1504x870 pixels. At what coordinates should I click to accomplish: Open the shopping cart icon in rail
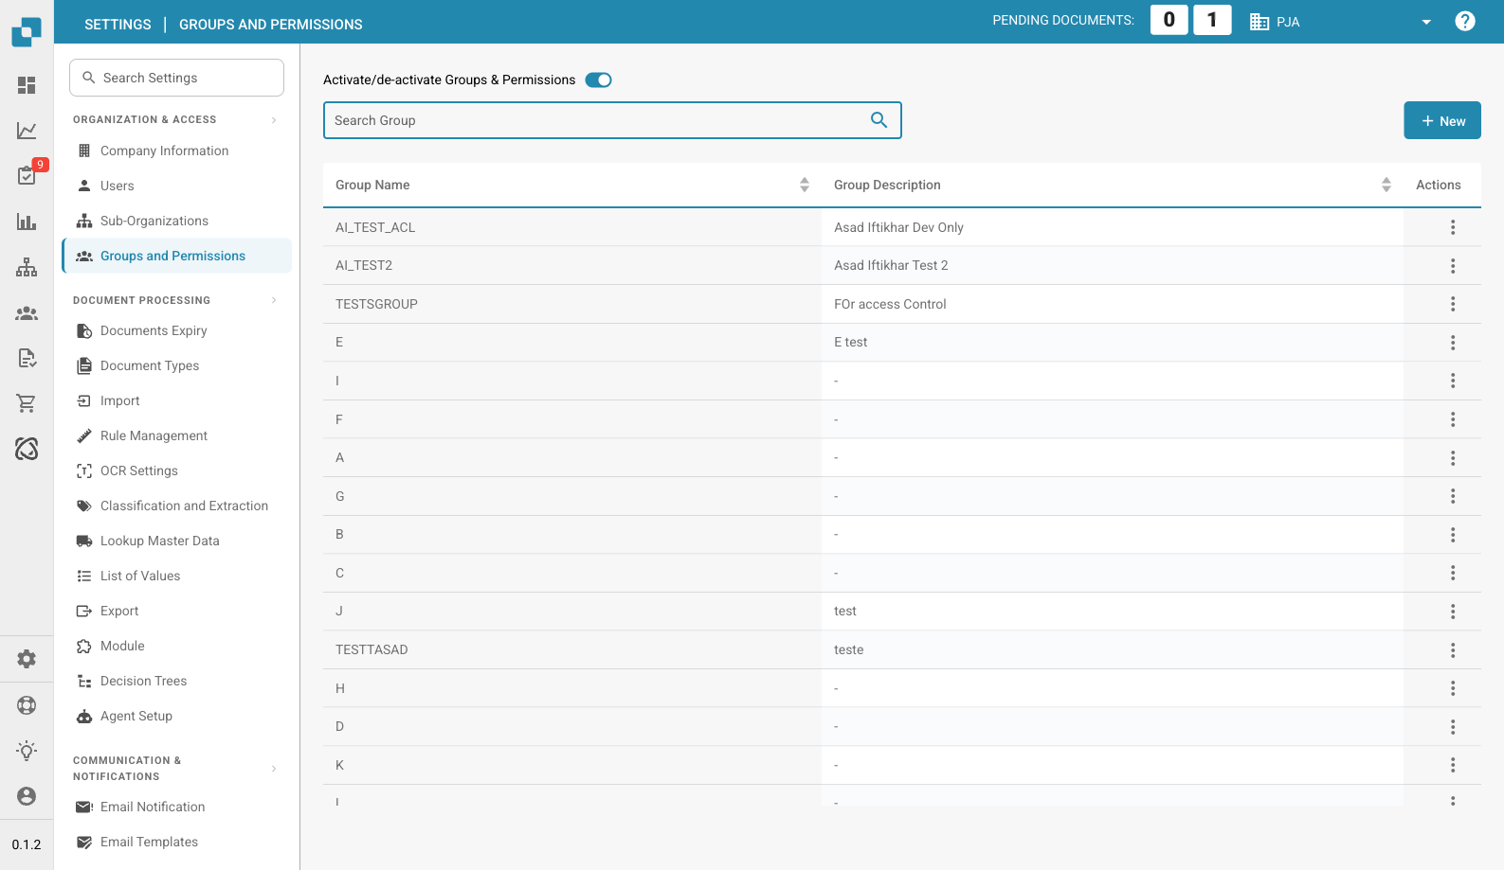click(x=27, y=403)
